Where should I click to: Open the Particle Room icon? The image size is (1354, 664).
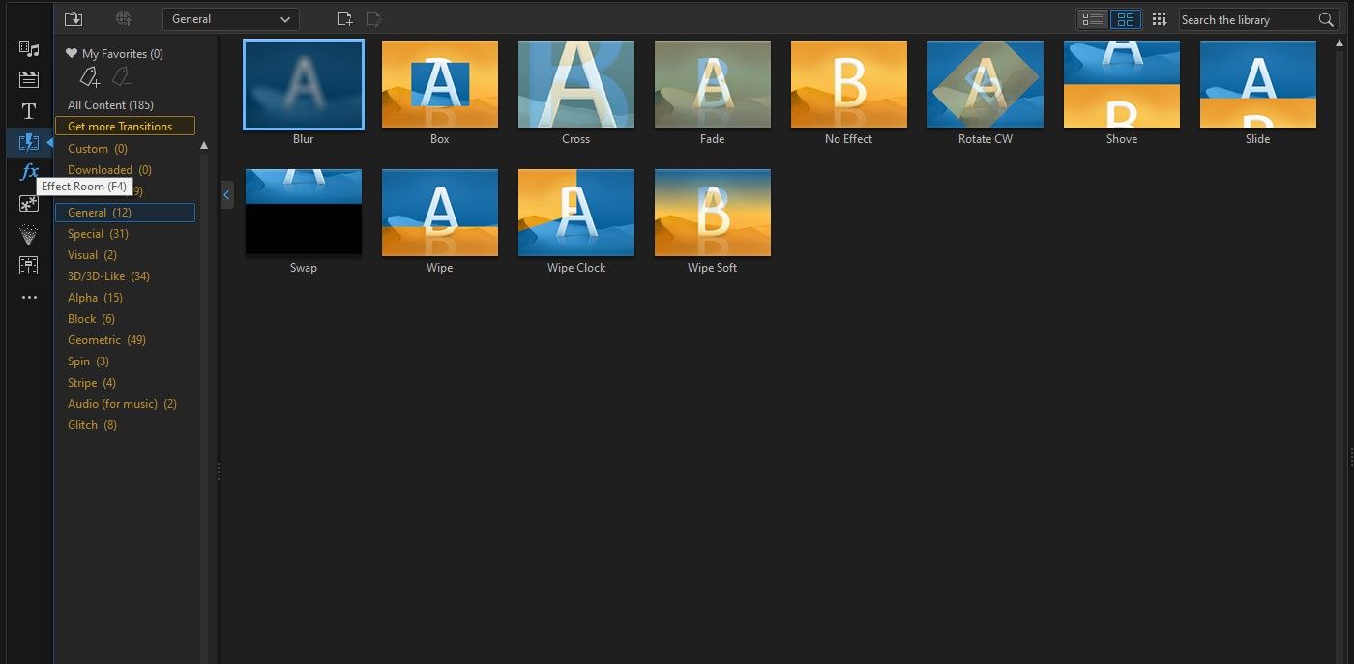29,234
